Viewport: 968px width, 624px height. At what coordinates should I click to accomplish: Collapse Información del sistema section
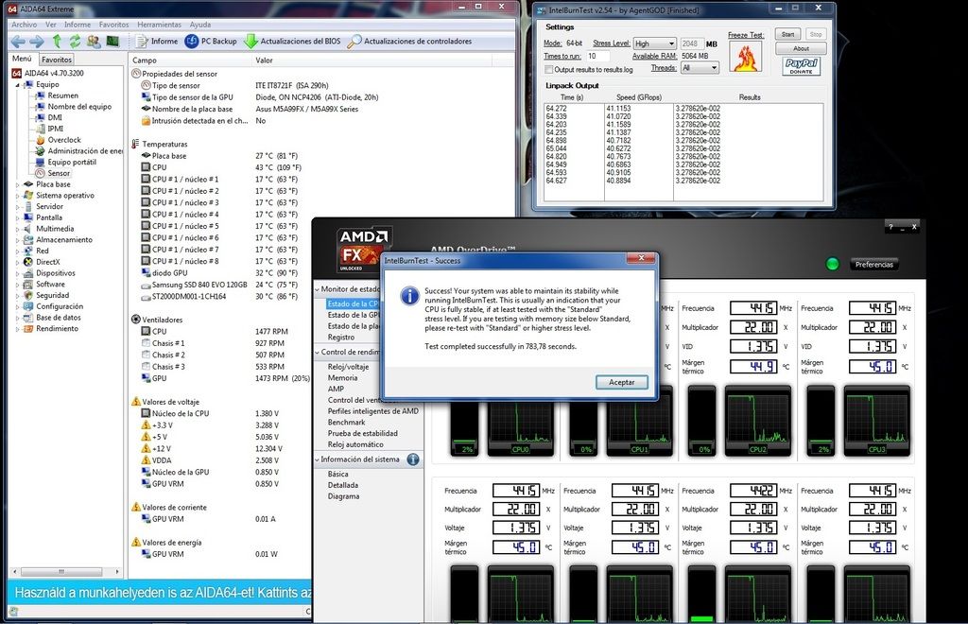(318, 459)
